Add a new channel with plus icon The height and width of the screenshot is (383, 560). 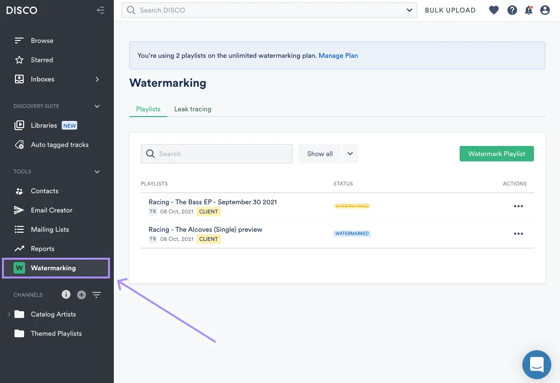[x=82, y=295]
